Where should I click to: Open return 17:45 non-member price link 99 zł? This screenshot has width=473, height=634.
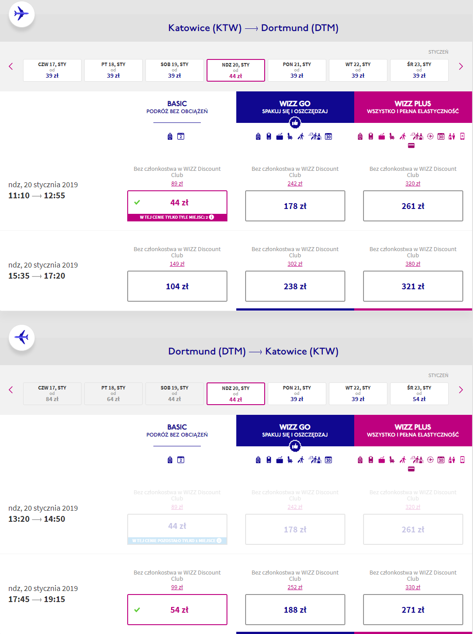[177, 587]
